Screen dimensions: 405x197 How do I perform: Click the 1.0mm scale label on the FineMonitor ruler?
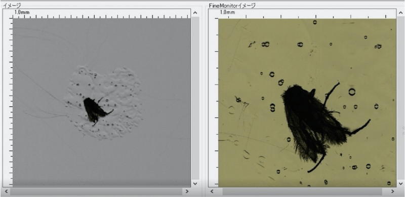pos(227,12)
